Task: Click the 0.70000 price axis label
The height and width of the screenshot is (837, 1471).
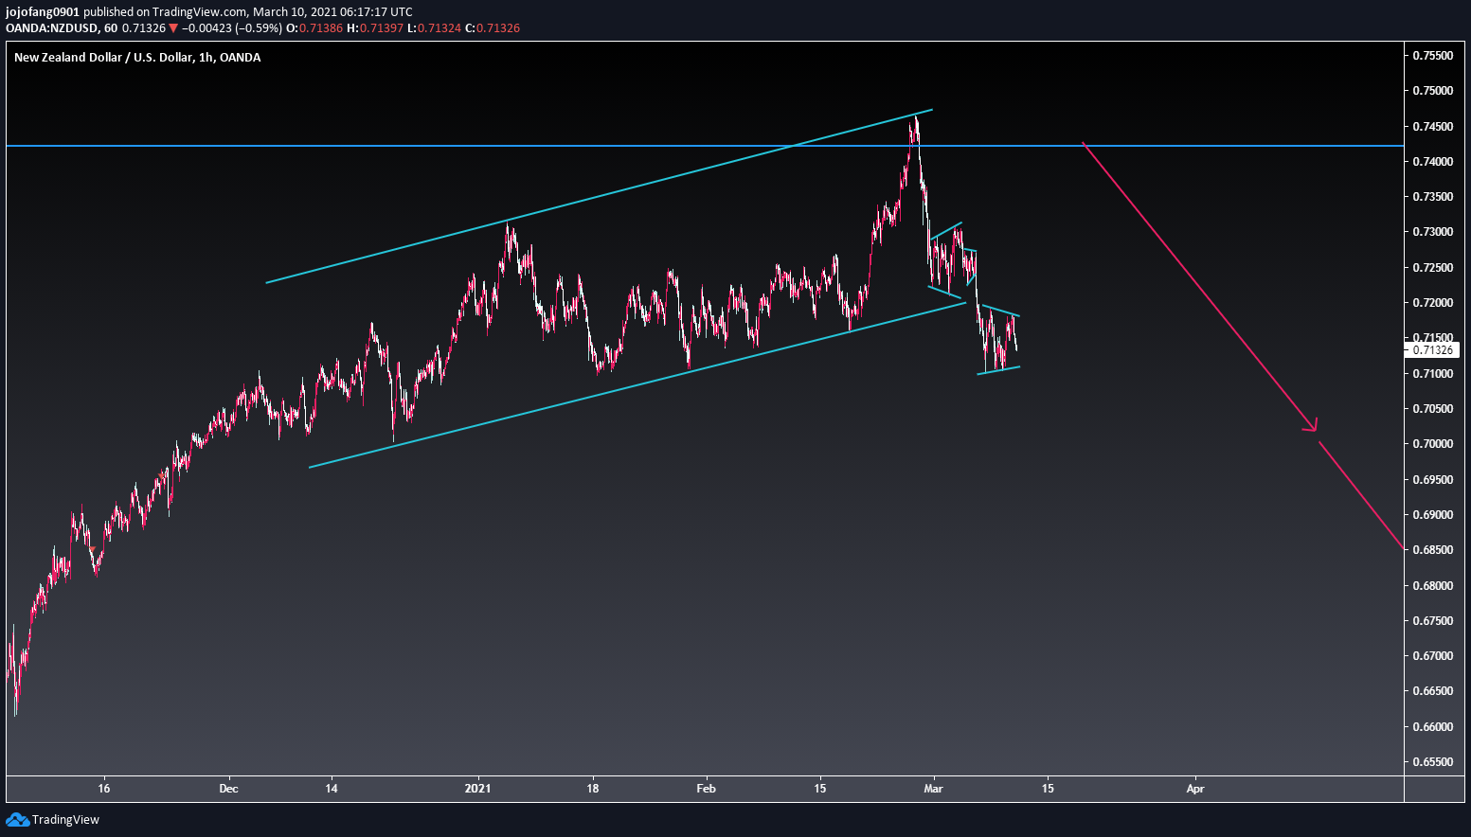Action: (x=1432, y=444)
